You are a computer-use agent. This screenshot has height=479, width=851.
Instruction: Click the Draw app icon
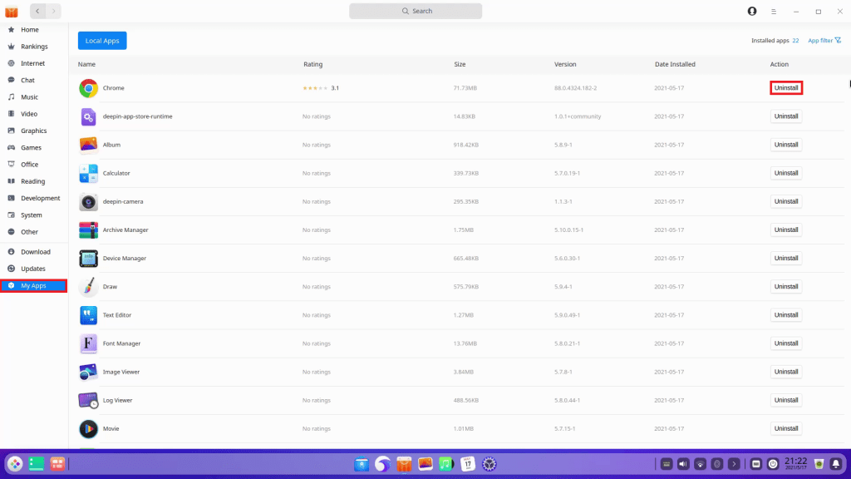[89, 287]
